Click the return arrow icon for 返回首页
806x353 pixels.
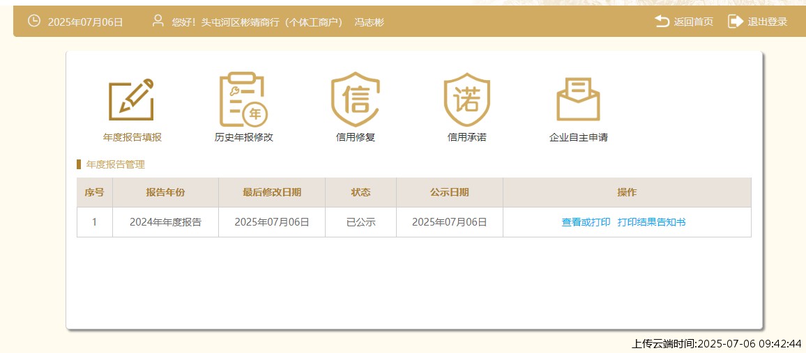[662, 22]
